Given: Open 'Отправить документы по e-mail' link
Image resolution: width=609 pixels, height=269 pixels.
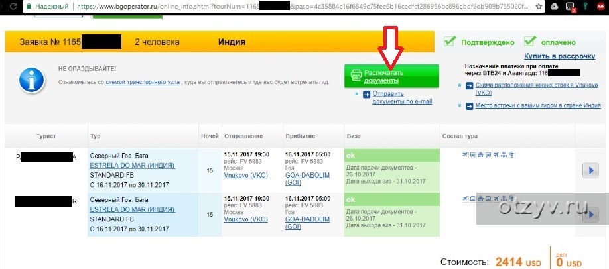Looking at the screenshot, I should pyautogui.click(x=401, y=97).
